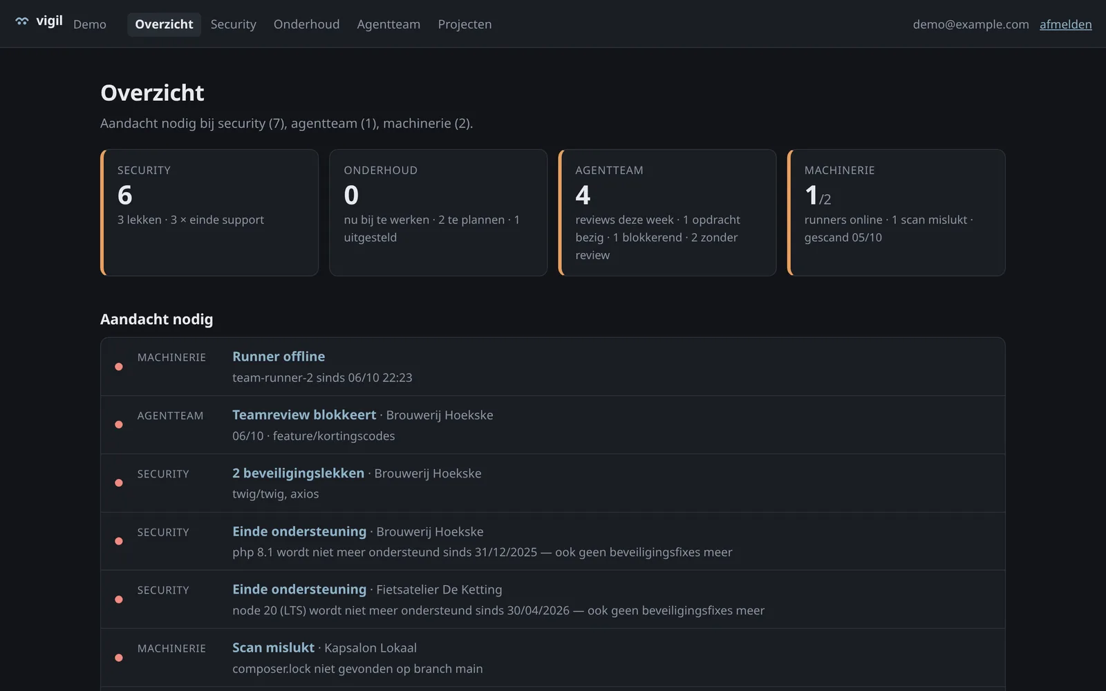Click demo@example.com in the header
Viewport: 1106px width, 691px height.
click(x=971, y=24)
